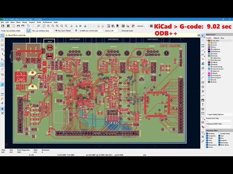Open the Inspect menu
This screenshot has width=233, height=174.
[32, 22]
